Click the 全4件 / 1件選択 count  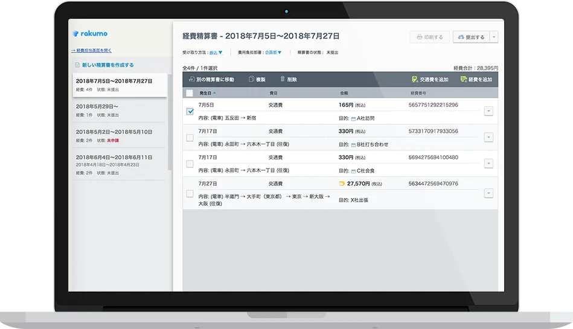coord(200,68)
